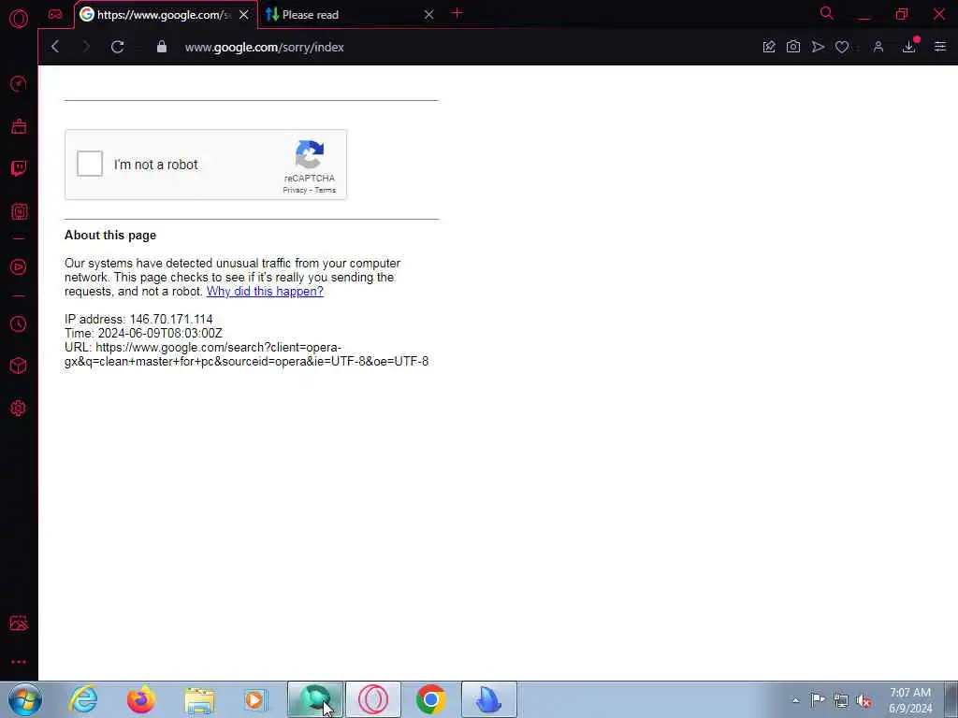This screenshot has height=718, width=958.
Task: Open the Windows Start button
Action: click(25, 699)
